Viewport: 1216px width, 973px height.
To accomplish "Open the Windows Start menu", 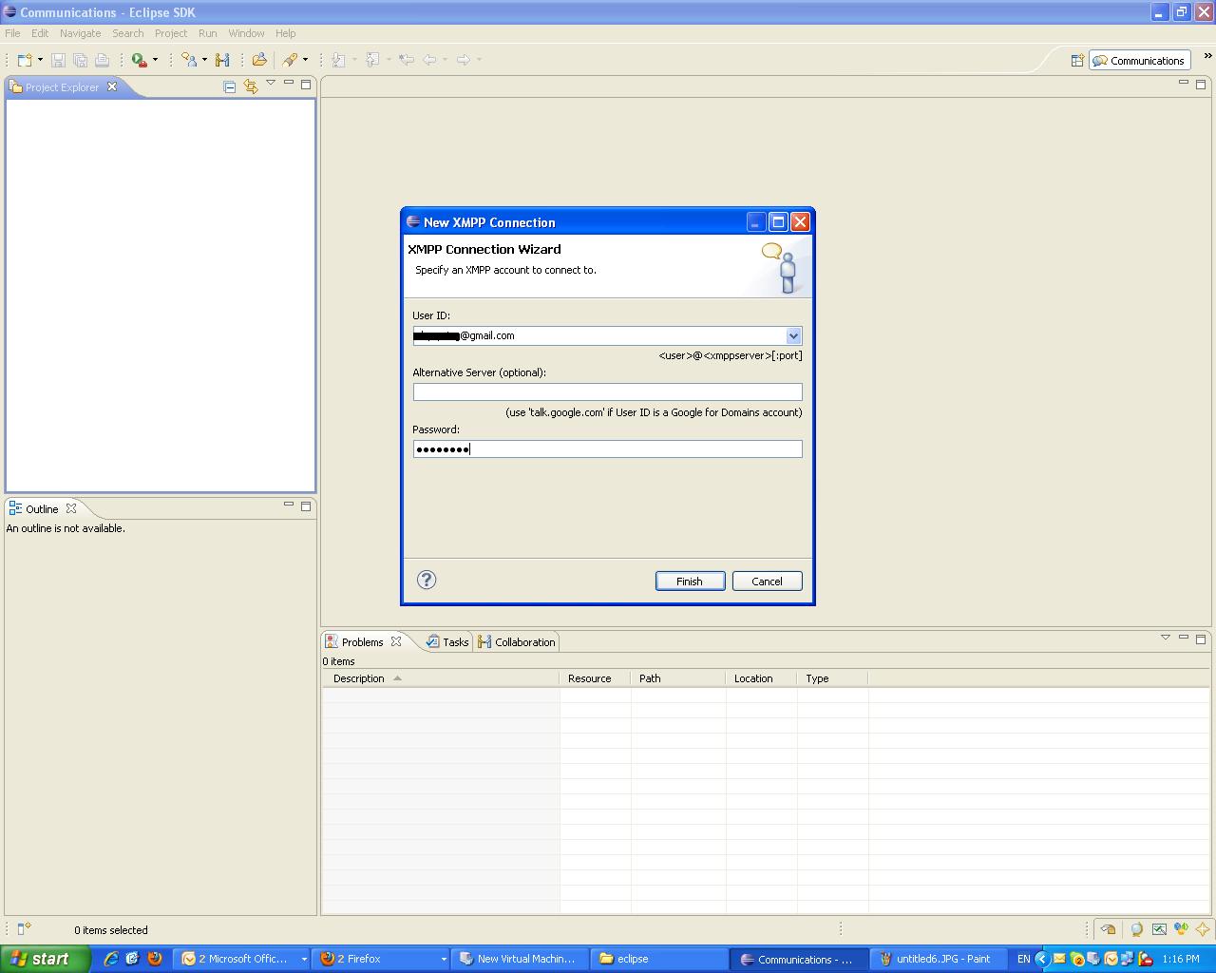I will 44,959.
